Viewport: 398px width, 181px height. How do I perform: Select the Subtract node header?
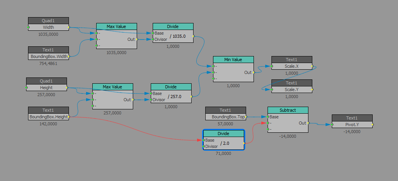pyautogui.click(x=288, y=110)
